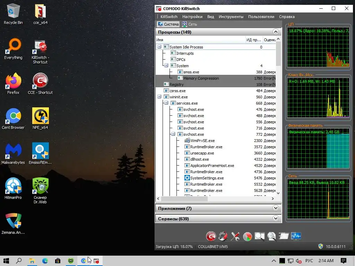
Task: Select the Dr.Web scanner desktop icon
Action: [40, 191]
